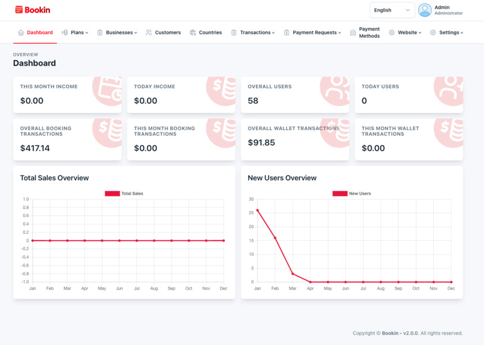The width and height of the screenshot is (484, 345).
Task: Open the Settings menu
Action: coord(447,32)
